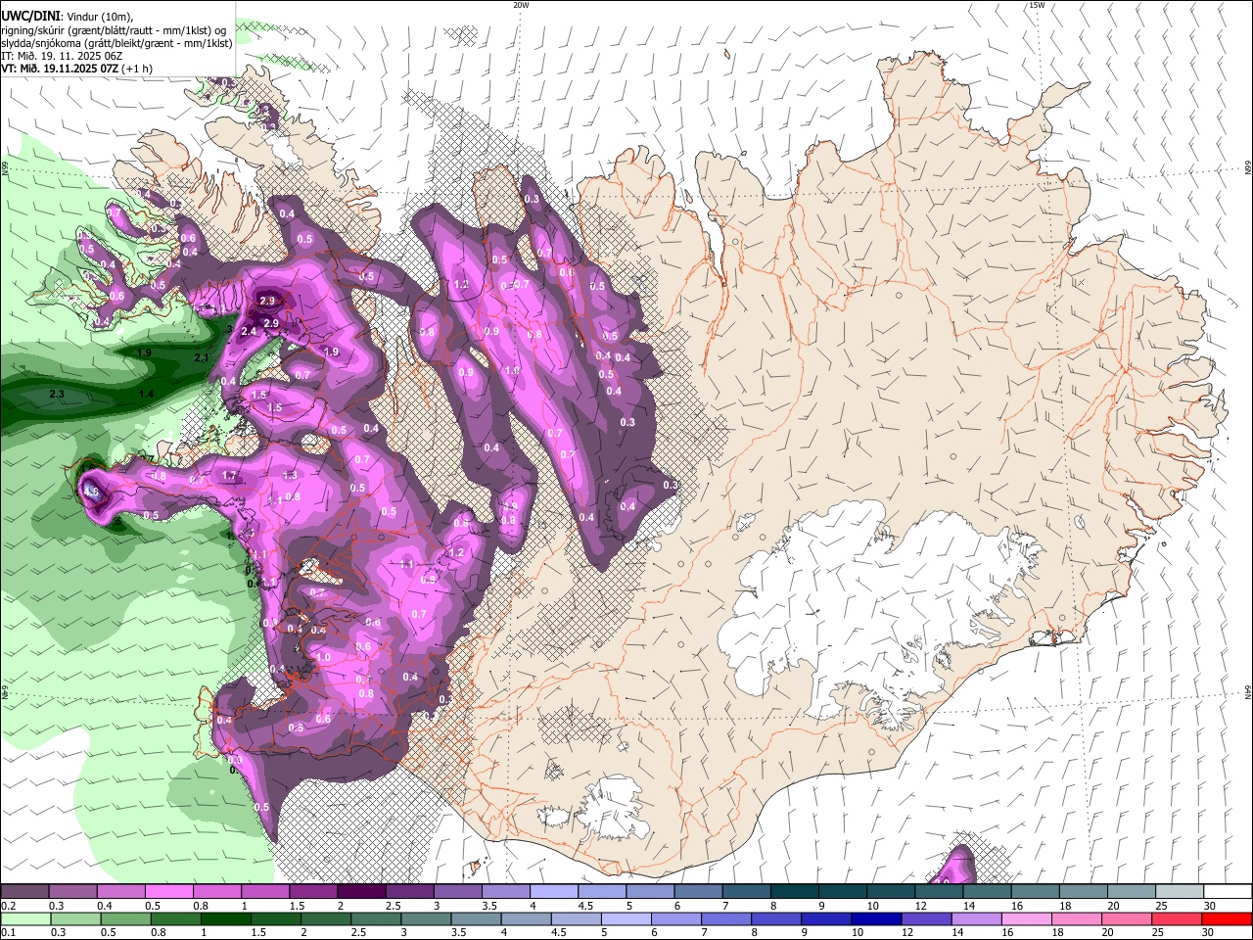Viewport: 1253px width, 940px height.
Task: Select the darkest green bottom-row swatch starting at 1
Action: 225,919
